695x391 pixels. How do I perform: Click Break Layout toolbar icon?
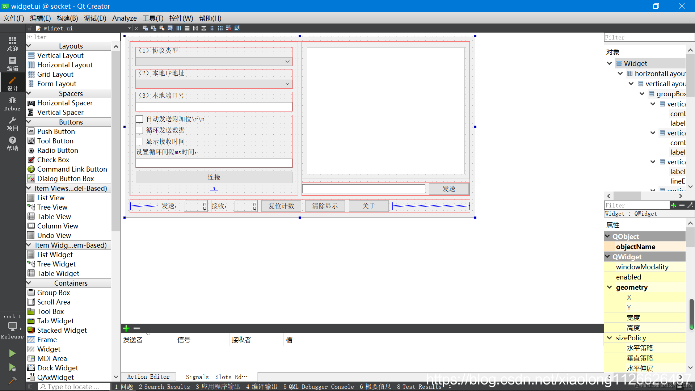point(228,28)
